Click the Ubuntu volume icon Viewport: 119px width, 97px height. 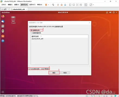tap(110, 12)
